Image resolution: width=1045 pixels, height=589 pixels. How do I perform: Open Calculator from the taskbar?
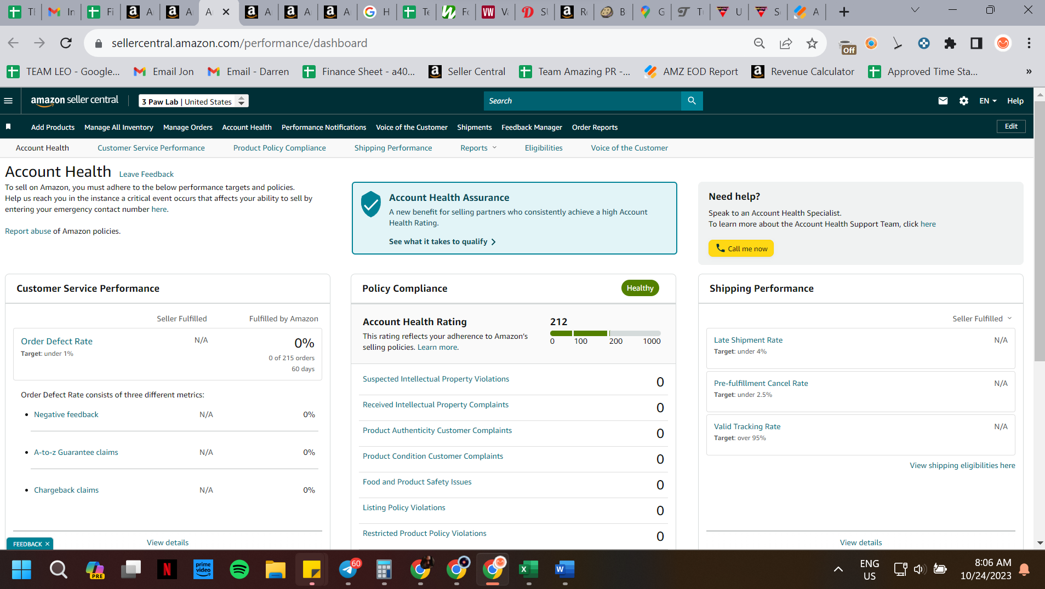pos(384,570)
